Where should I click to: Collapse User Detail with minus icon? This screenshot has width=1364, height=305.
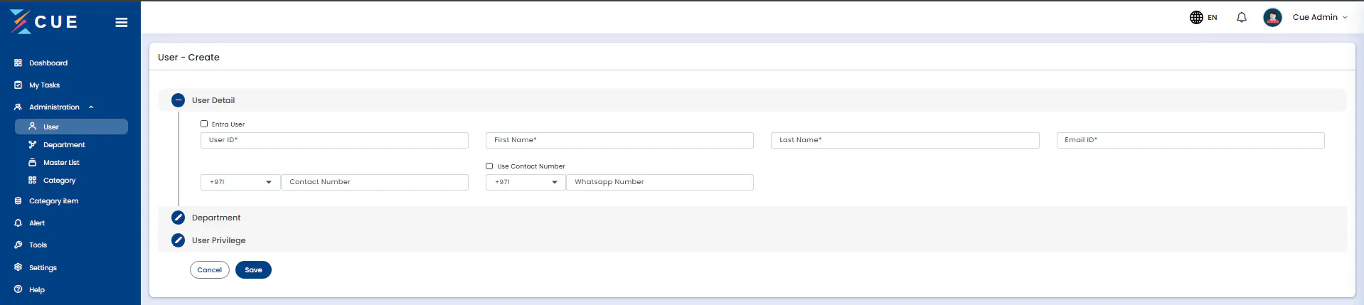tap(178, 100)
